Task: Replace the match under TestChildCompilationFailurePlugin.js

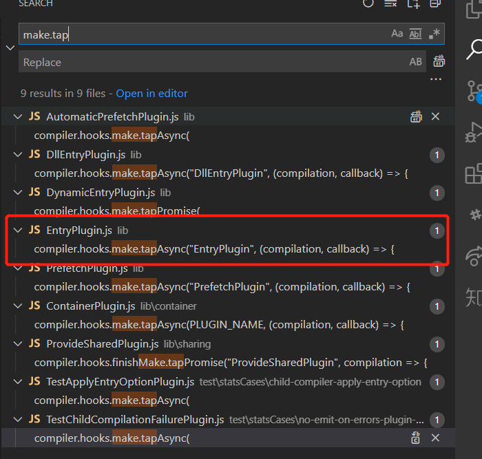Action: (x=416, y=438)
